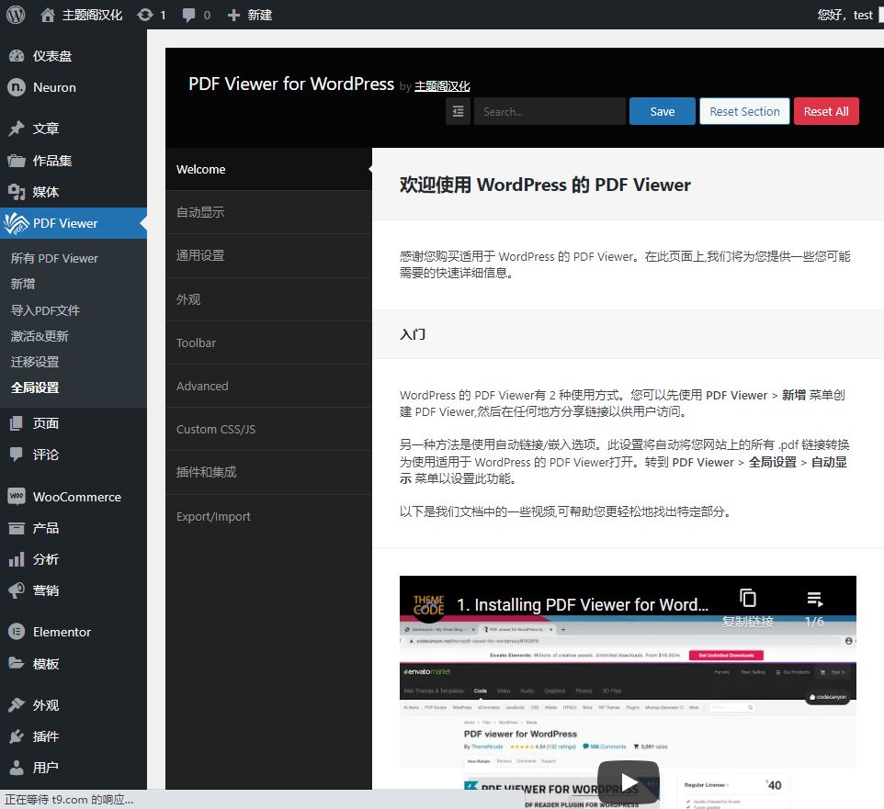Open 迁移设置 submenu item
Image resolution: width=884 pixels, height=809 pixels.
click(34, 362)
